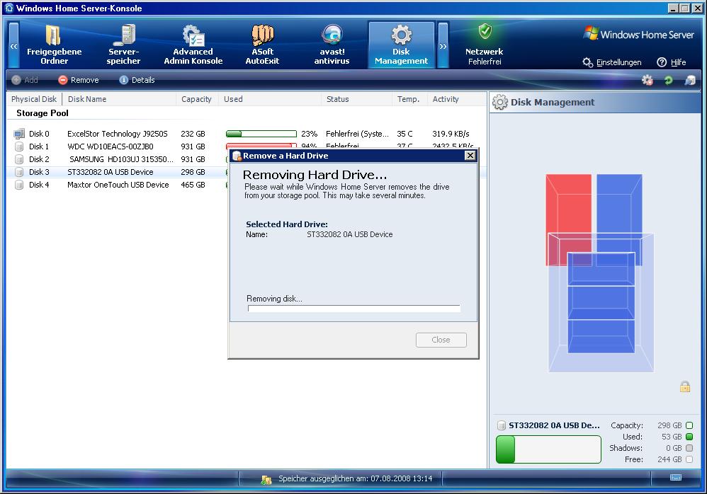Viewport: 707px width, 494px height.
Task: Click the 232 GB capacity cell
Action: (x=193, y=134)
